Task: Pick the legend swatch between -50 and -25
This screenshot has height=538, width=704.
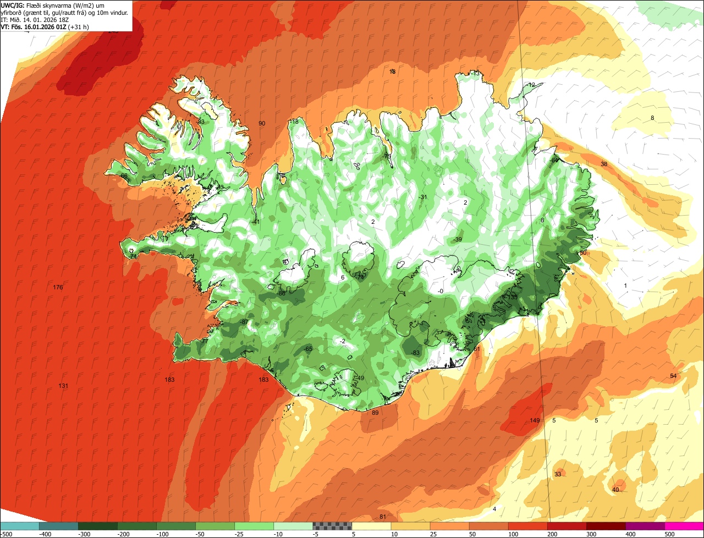Action: [215, 526]
